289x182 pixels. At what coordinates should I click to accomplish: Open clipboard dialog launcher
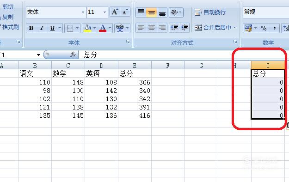(x=18, y=42)
